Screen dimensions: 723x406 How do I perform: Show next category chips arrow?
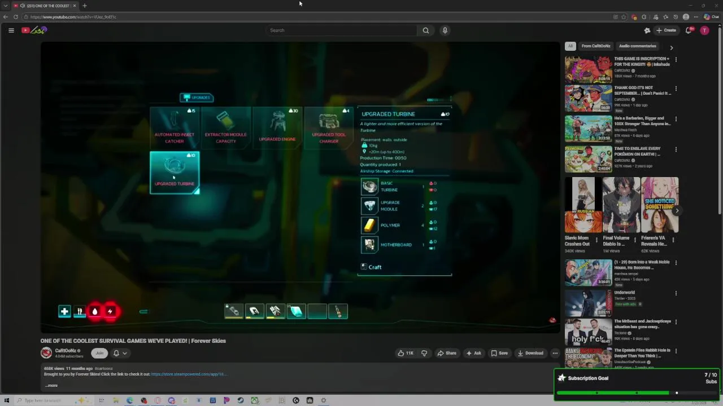(671, 48)
